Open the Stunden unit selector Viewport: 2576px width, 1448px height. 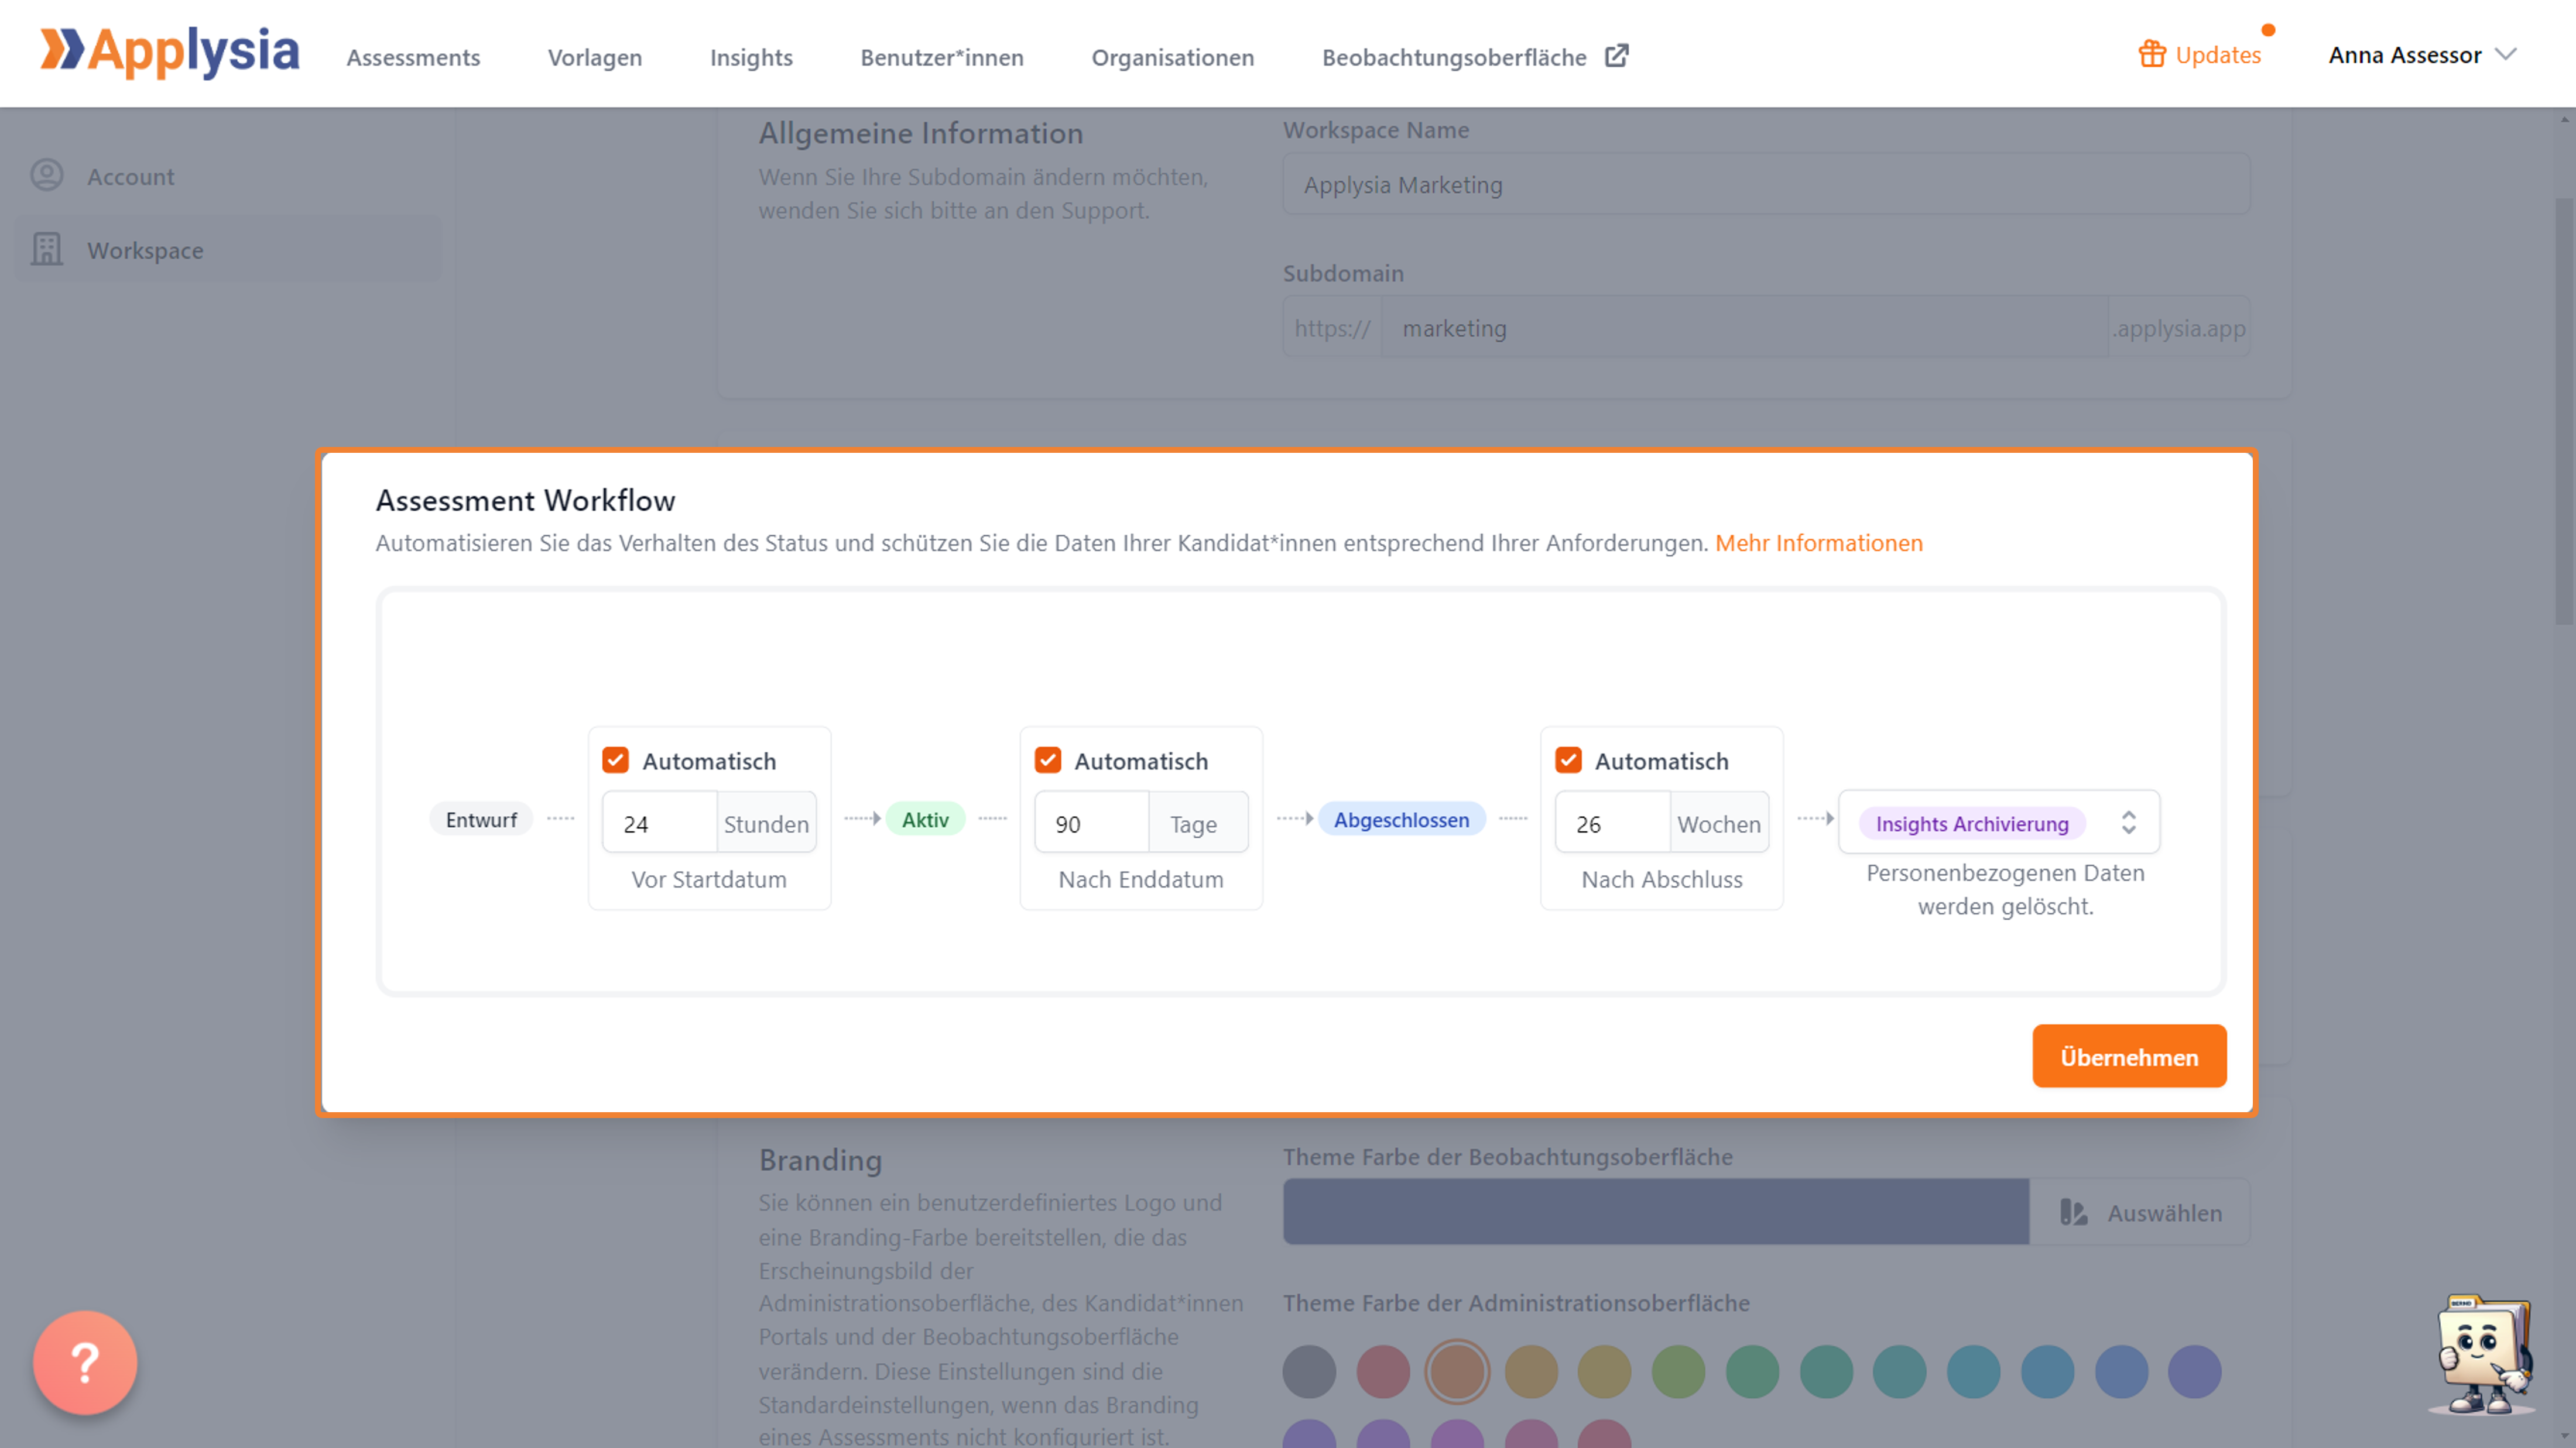pyautogui.click(x=766, y=823)
